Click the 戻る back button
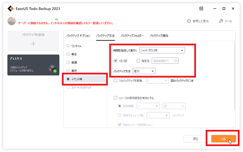The image size is (243, 152). pos(196,139)
